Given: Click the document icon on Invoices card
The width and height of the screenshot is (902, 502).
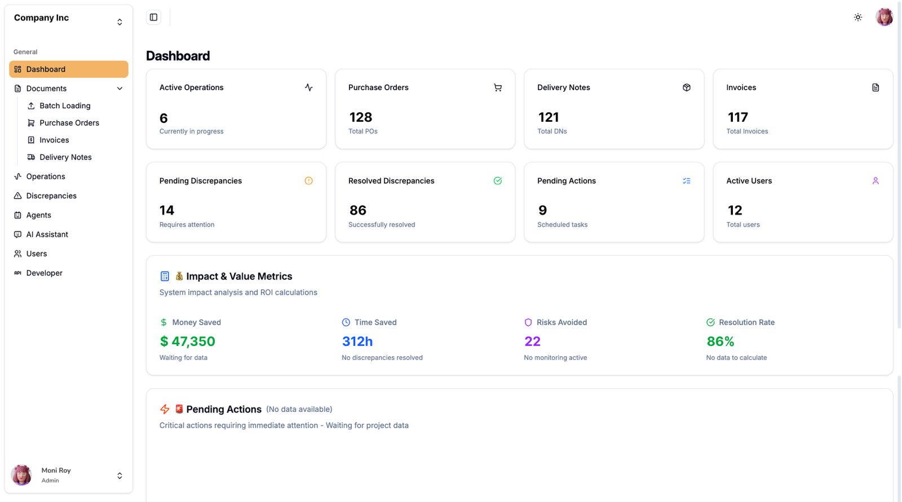Looking at the screenshot, I should tap(875, 87).
